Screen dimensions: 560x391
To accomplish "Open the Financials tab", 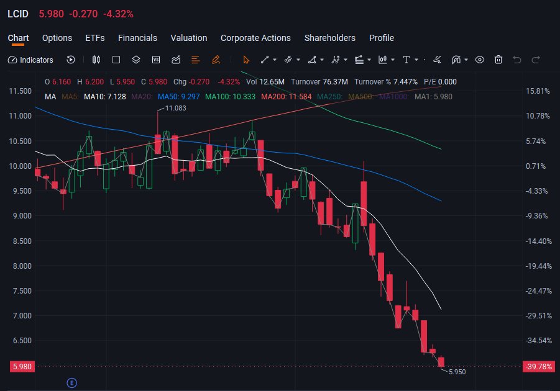I will (137, 38).
